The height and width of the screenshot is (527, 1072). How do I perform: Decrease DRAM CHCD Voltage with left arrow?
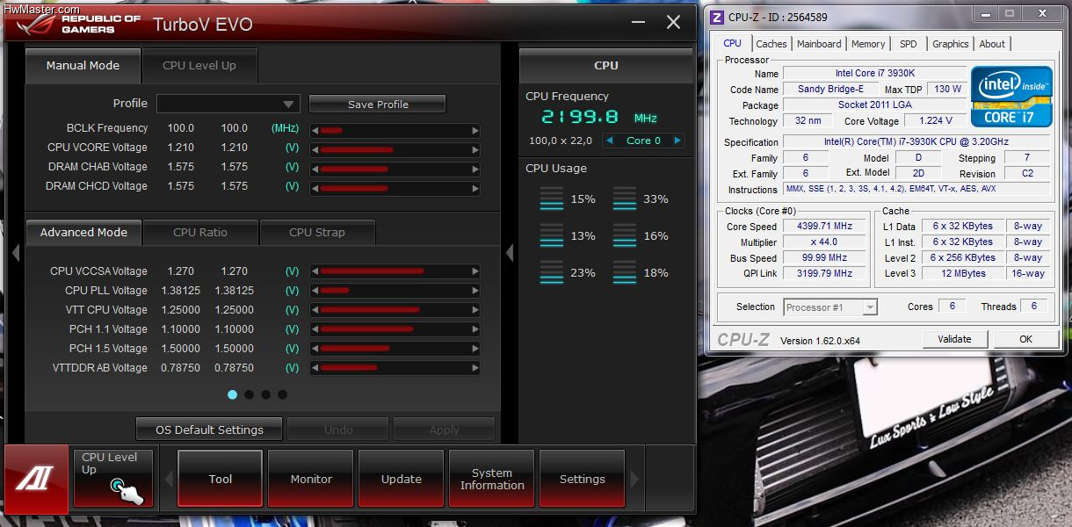click(x=315, y=189)
